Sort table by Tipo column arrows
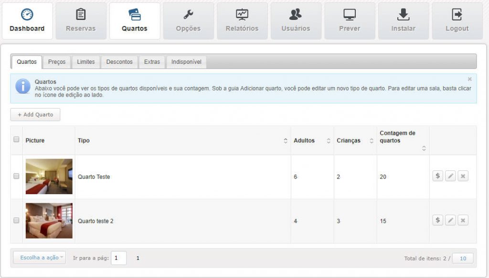This screenshot has width=489, height=278. [286, 141]
